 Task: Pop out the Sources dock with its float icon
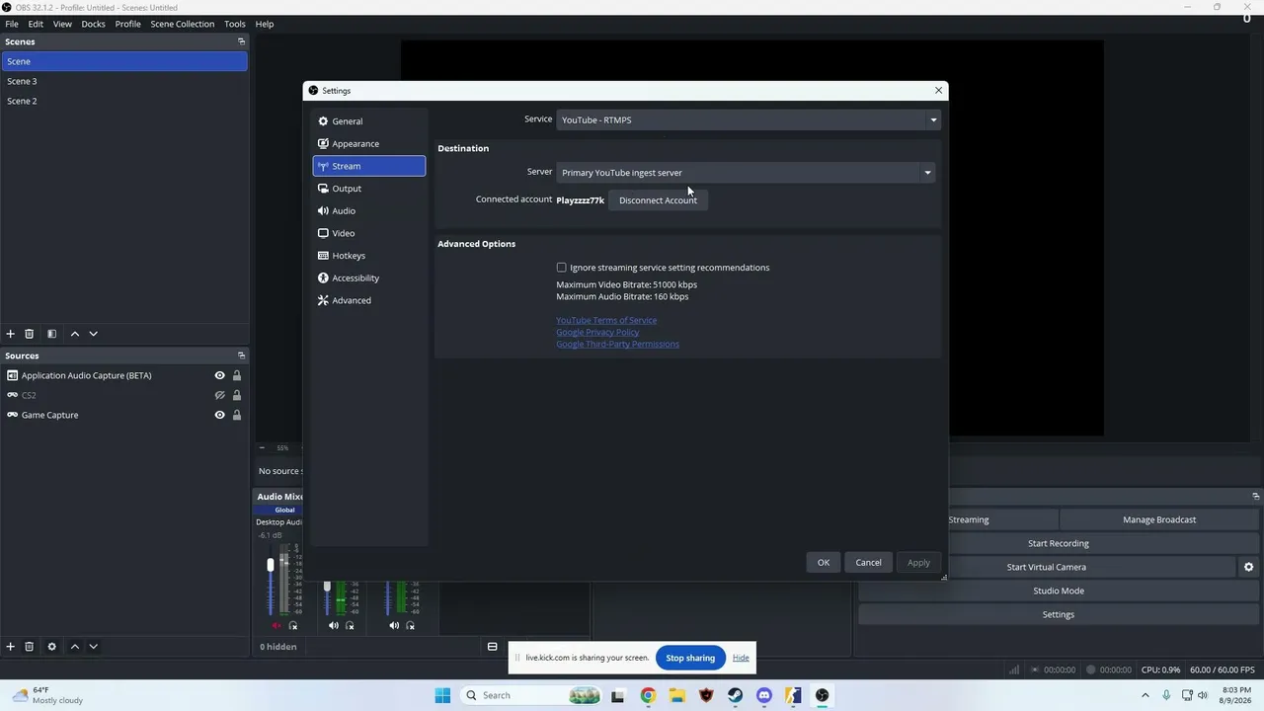point(241,355)
